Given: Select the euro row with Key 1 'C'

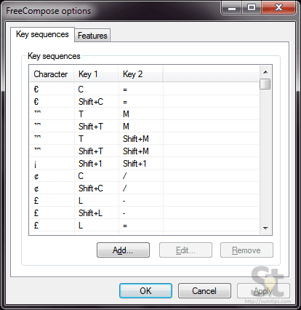Looking at the screenshot, I should click(145, 90).
